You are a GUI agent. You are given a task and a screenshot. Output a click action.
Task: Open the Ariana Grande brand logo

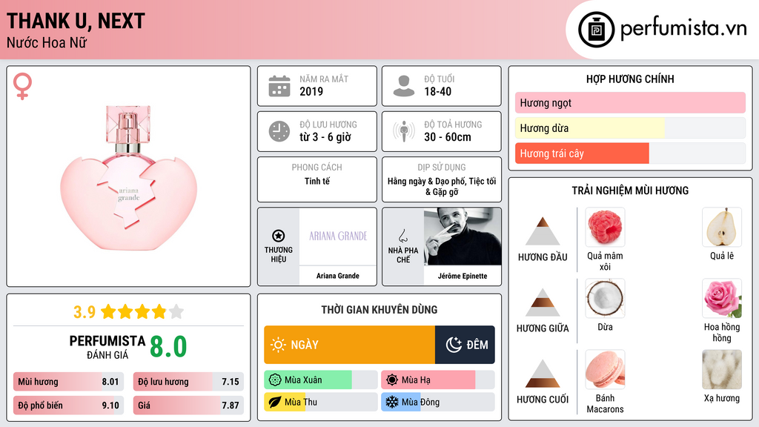pos(338,236)
